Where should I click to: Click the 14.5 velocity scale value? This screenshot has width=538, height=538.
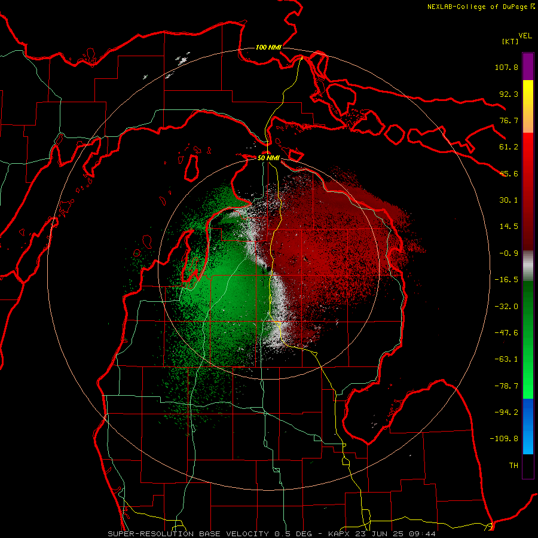click(x=509, y=227)
